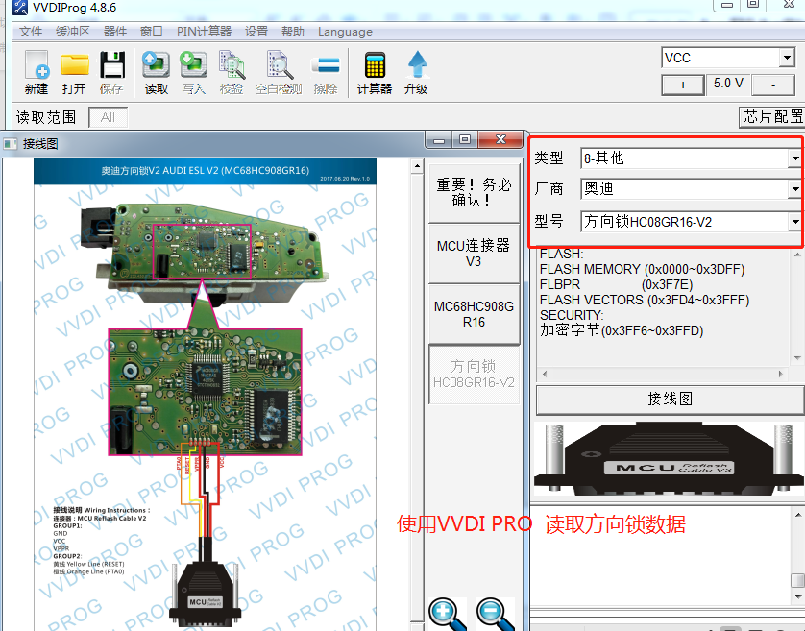Click the 'FLASH VECTORS (0x3FD4~0x3FFF)' line
This screenshot has height=631, width=805.
645,300
